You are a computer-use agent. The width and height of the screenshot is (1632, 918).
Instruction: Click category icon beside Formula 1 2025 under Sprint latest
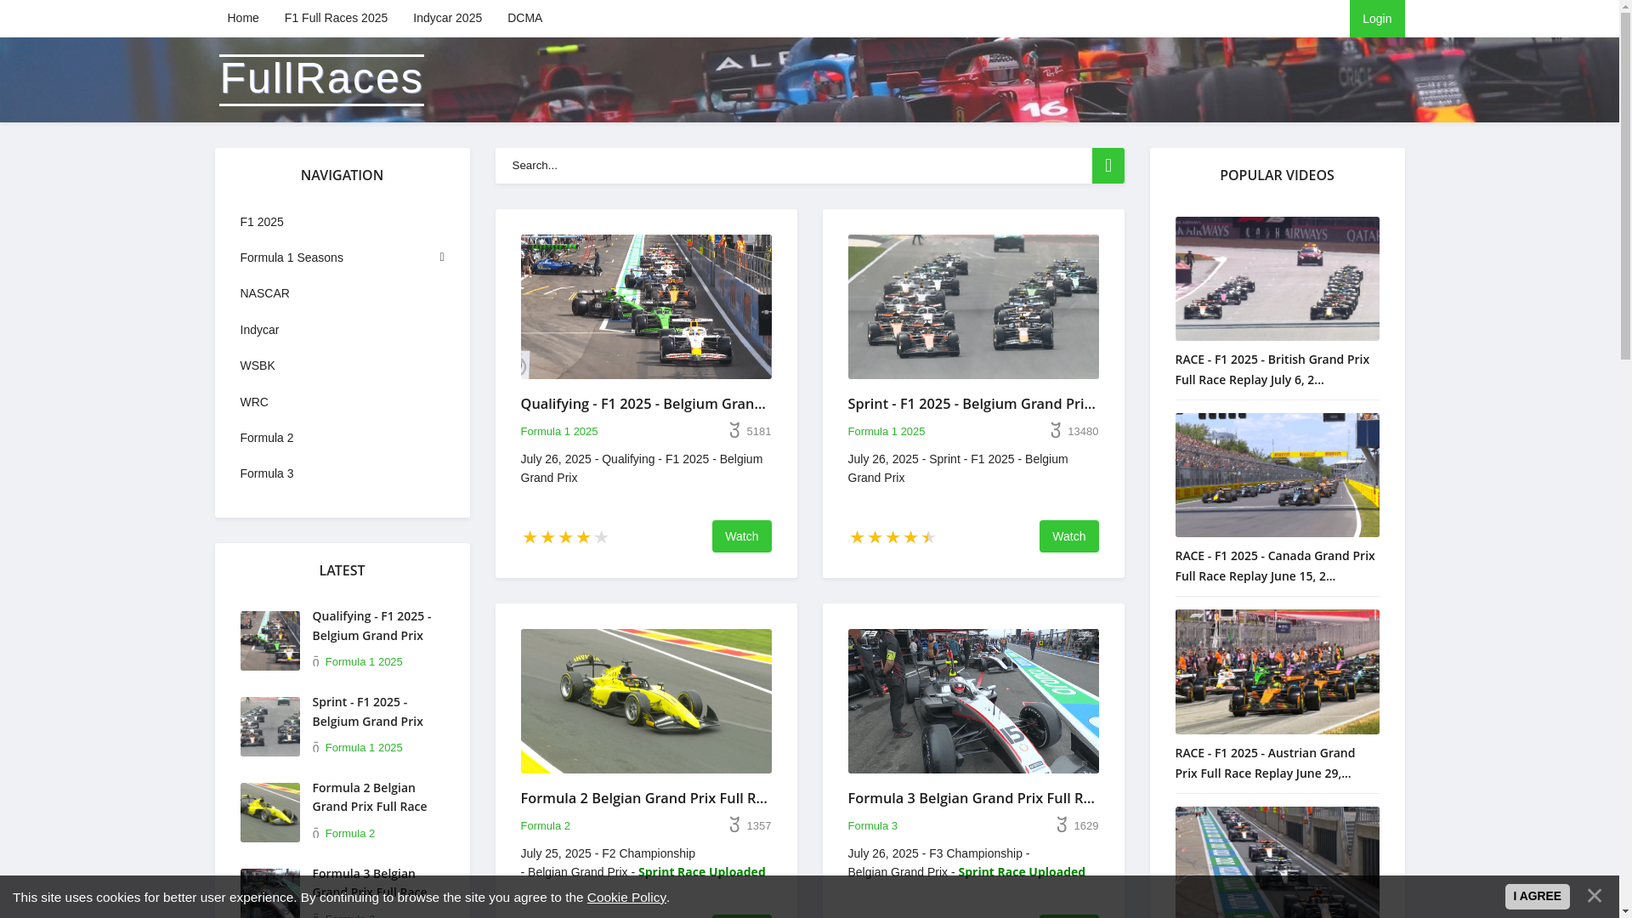[x=315, y=748]
